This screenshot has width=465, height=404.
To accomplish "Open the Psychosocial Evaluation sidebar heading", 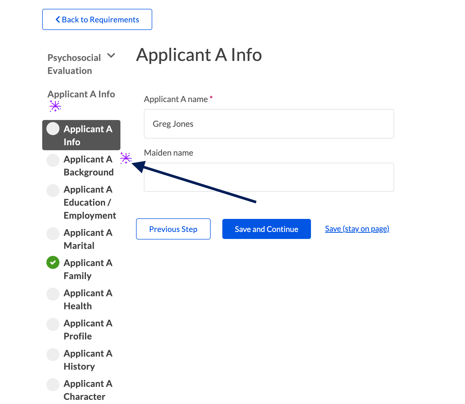I will click(x=74, y=64).
